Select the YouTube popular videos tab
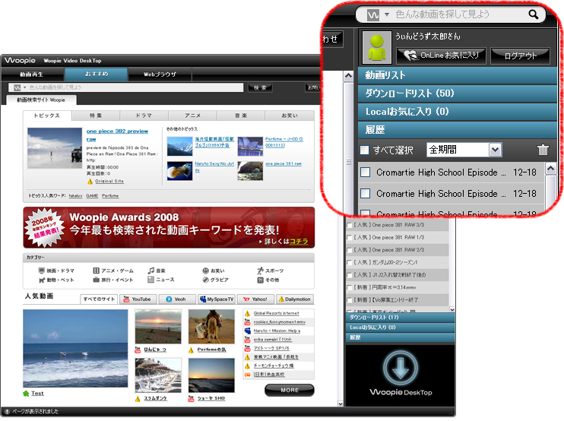The height and width of the screenshot is (421, 564). click(138, 299)
